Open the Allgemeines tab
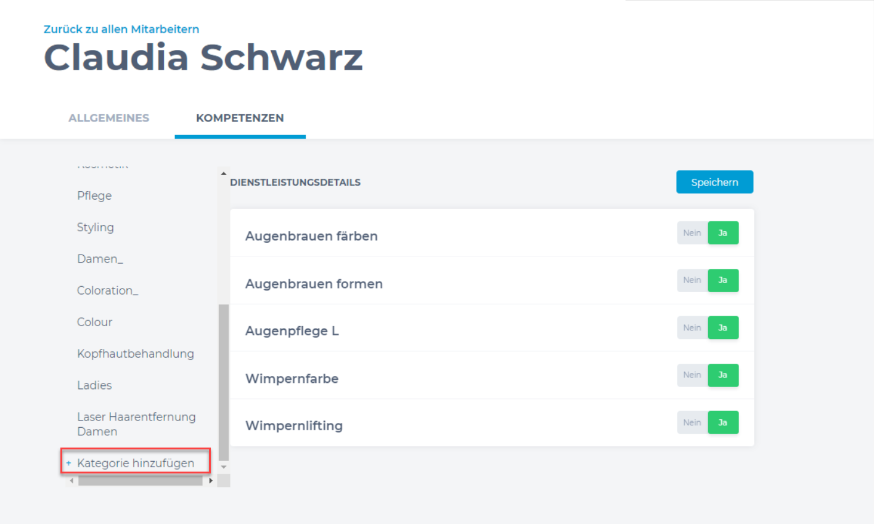This screenshot has width=874, height=524. 108,118
